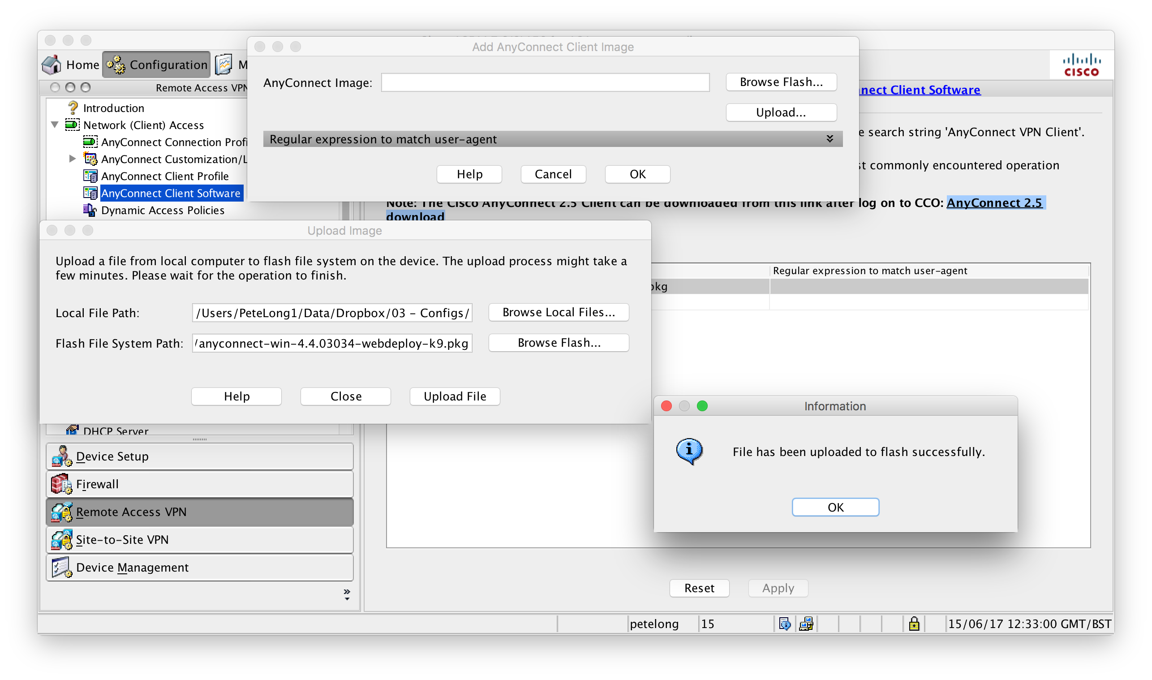Open the Device Management pane
The height and width of the screenshot is (680, 1152).
200,567
